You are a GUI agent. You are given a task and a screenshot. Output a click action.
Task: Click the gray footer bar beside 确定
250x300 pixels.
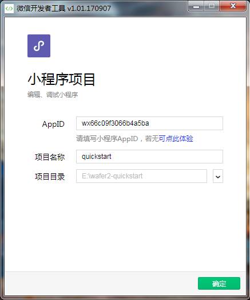101,283
